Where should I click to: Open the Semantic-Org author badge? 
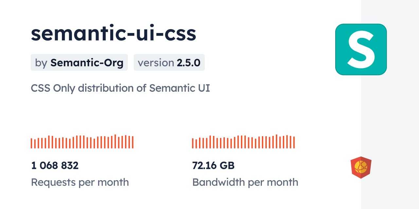[x=79, y=62]
